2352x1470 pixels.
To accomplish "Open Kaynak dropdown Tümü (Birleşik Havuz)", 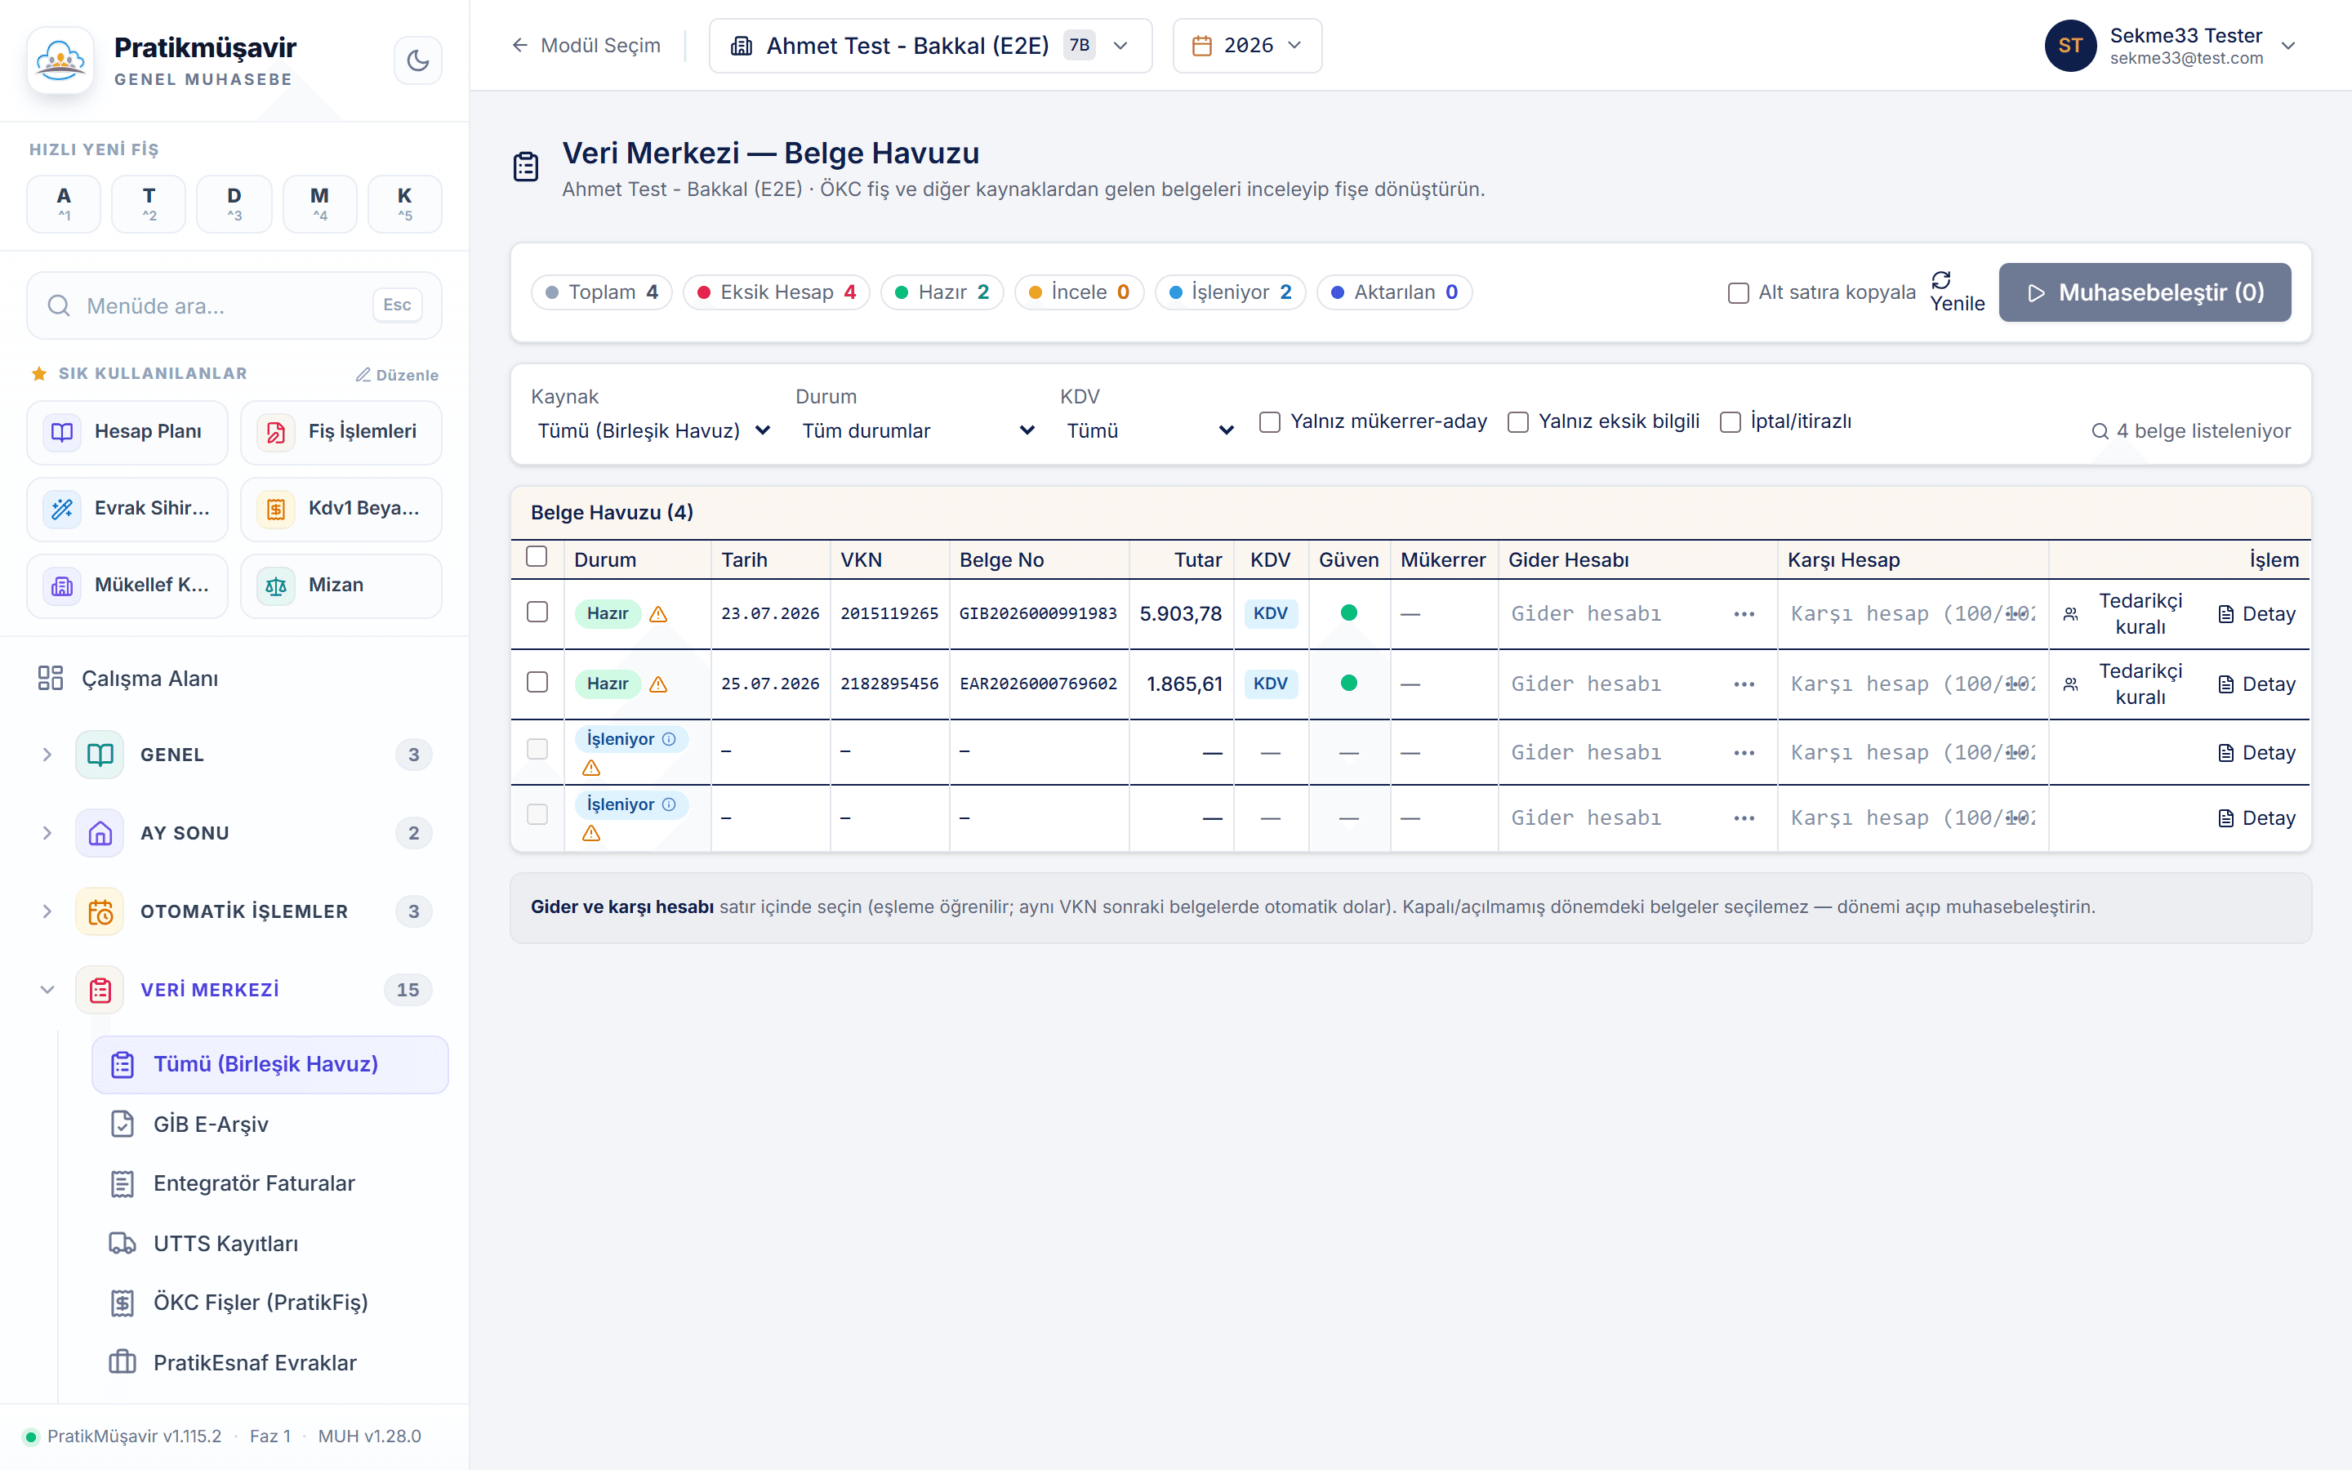I will (x=654, y=430).
